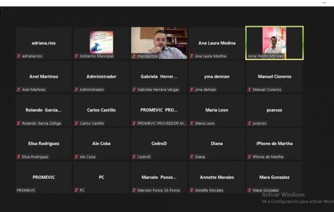This screenshot has height=212, width=334.
Task: Click Ana Laura Medina participant tile
Action: (216, 43)
